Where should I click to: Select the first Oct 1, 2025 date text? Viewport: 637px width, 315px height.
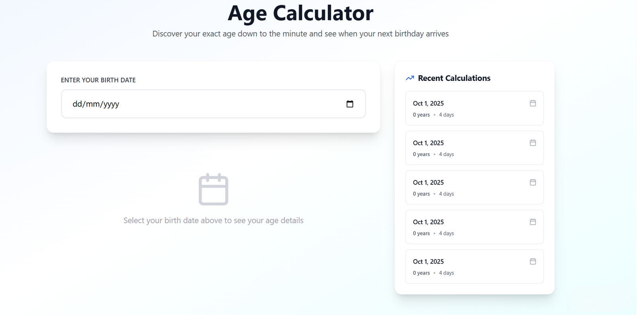point(428,104)
